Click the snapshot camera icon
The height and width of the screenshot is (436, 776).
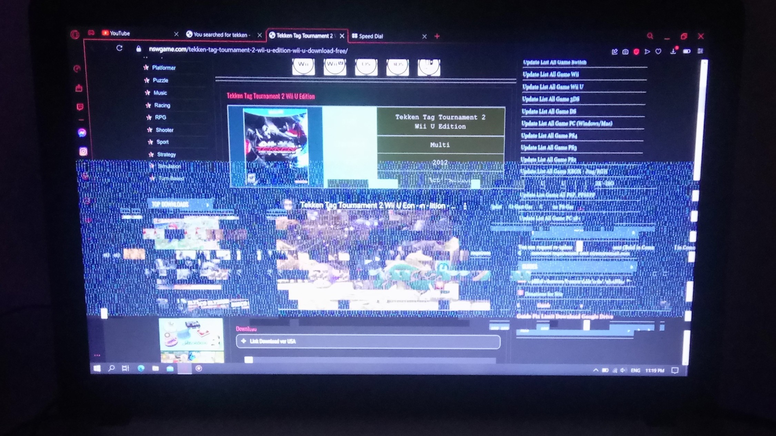pyautogui.click(x=625, y=52)
